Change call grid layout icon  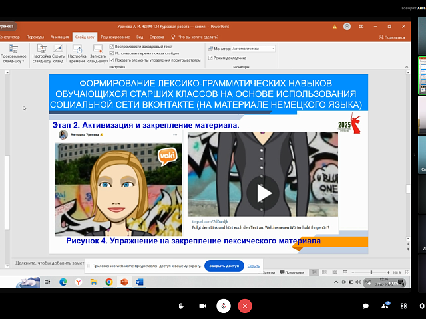point(404,306)
